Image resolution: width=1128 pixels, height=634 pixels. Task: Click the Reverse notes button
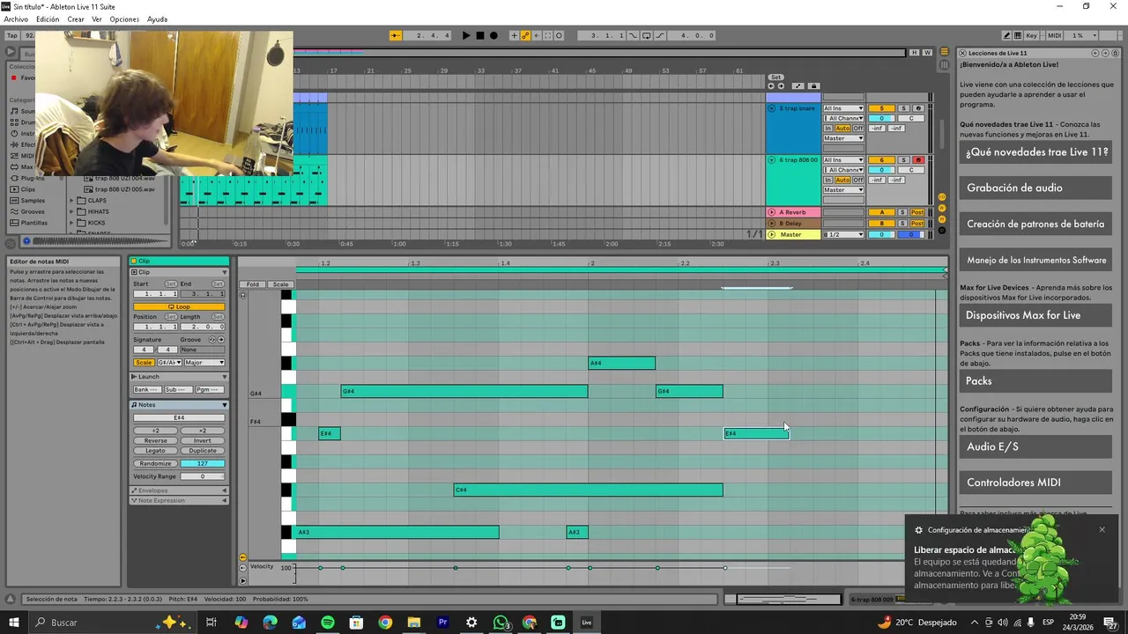155,440
